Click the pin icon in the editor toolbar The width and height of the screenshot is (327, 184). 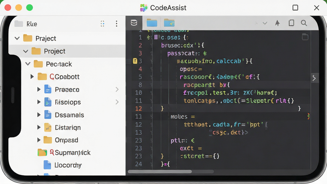click(278, 23)
